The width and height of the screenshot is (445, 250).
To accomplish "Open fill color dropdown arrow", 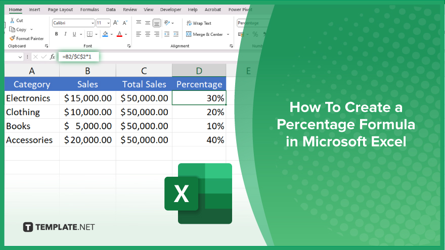I will 112,34.
